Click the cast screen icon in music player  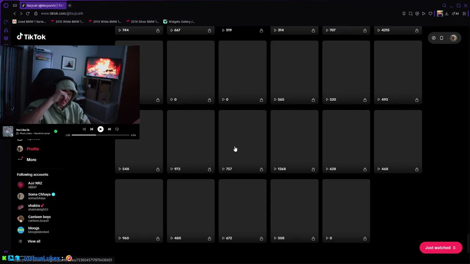[117, 129]
